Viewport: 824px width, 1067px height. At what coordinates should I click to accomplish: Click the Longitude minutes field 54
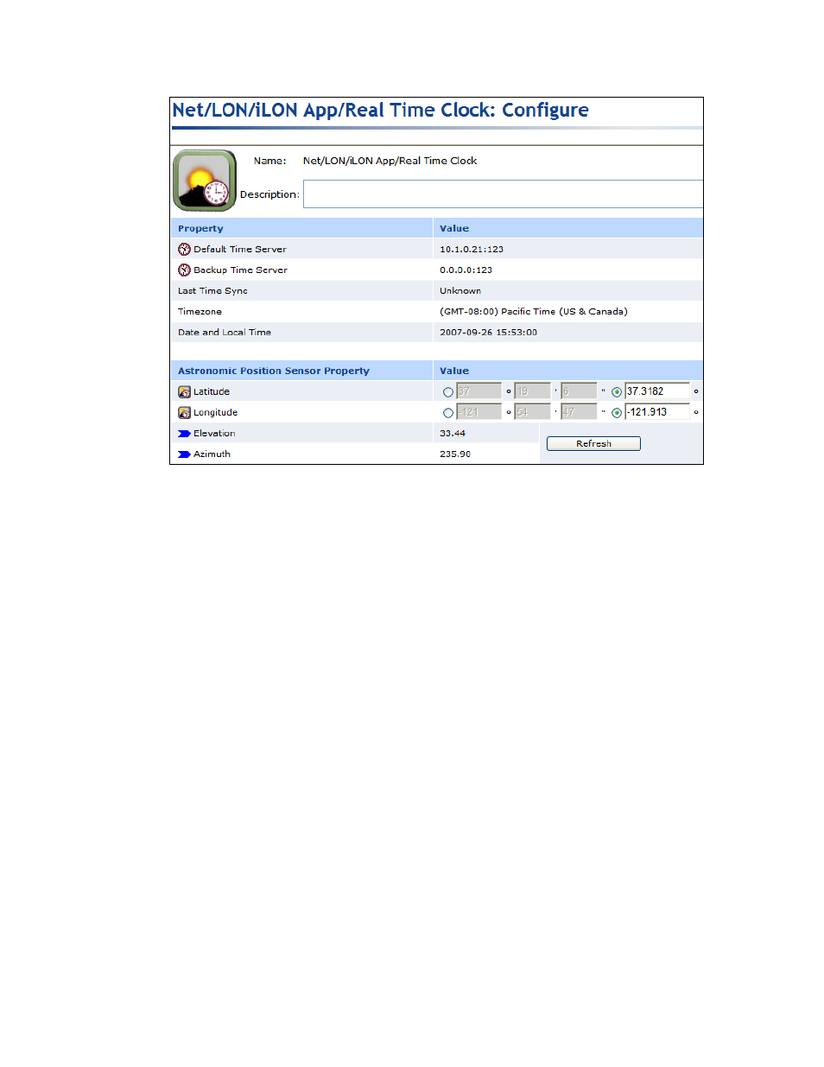coord(532,412)
